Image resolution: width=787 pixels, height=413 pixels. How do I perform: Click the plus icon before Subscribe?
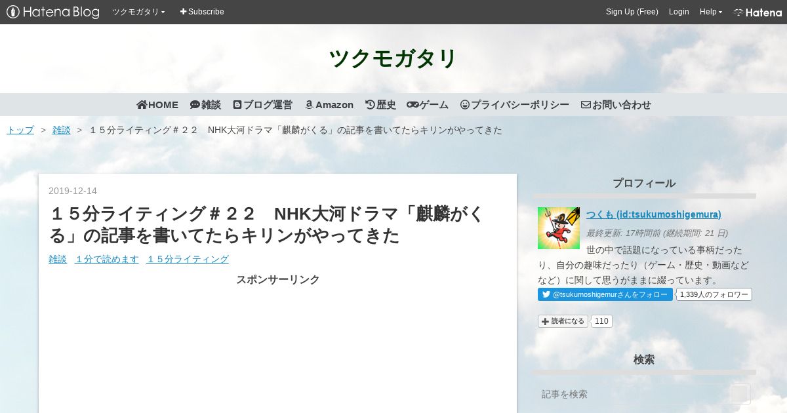(x=183, y=12)
